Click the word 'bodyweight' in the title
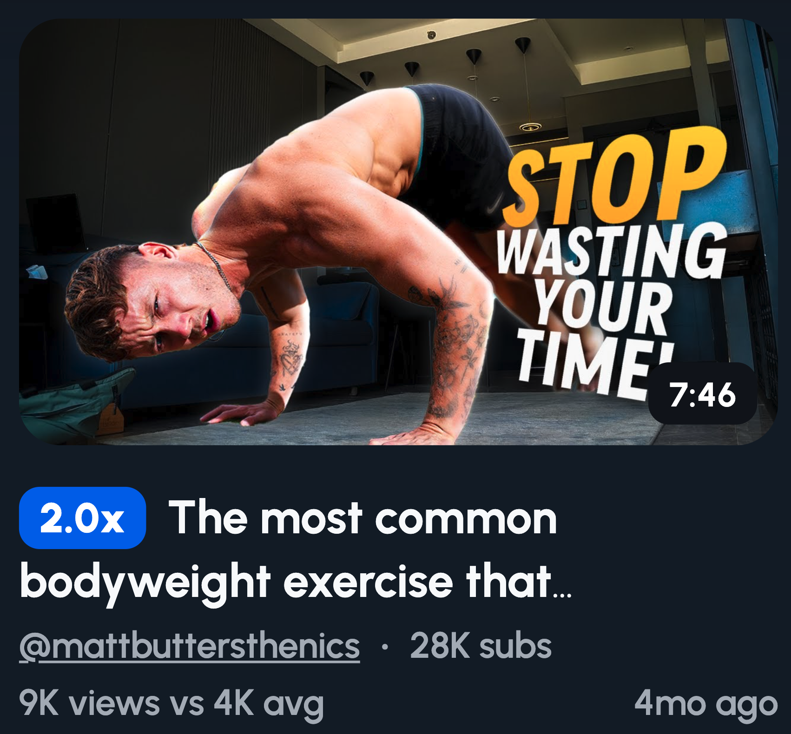 click(145, 582)
